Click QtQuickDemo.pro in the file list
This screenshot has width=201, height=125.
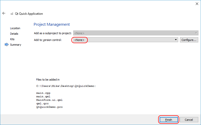pyautogui.click(x=49, y=107)
